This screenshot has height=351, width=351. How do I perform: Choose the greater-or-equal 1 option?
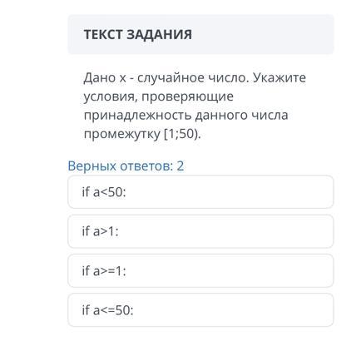(x=200, y=270)
